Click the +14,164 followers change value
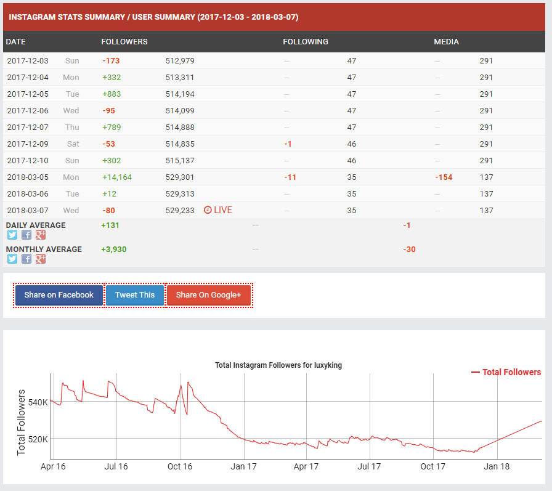The height and width of the screenshot is (491, 552). pyautogui.click(x=117, y=177)
